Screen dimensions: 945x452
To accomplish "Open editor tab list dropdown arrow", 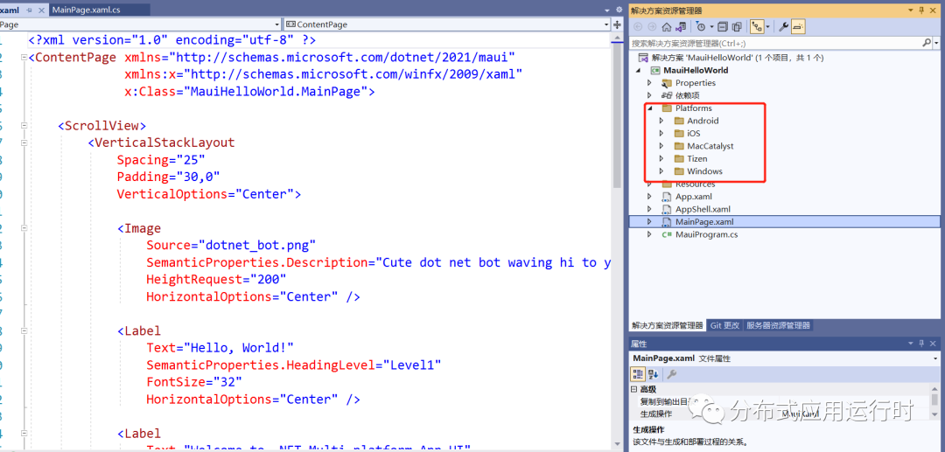I will click(607, 10).
